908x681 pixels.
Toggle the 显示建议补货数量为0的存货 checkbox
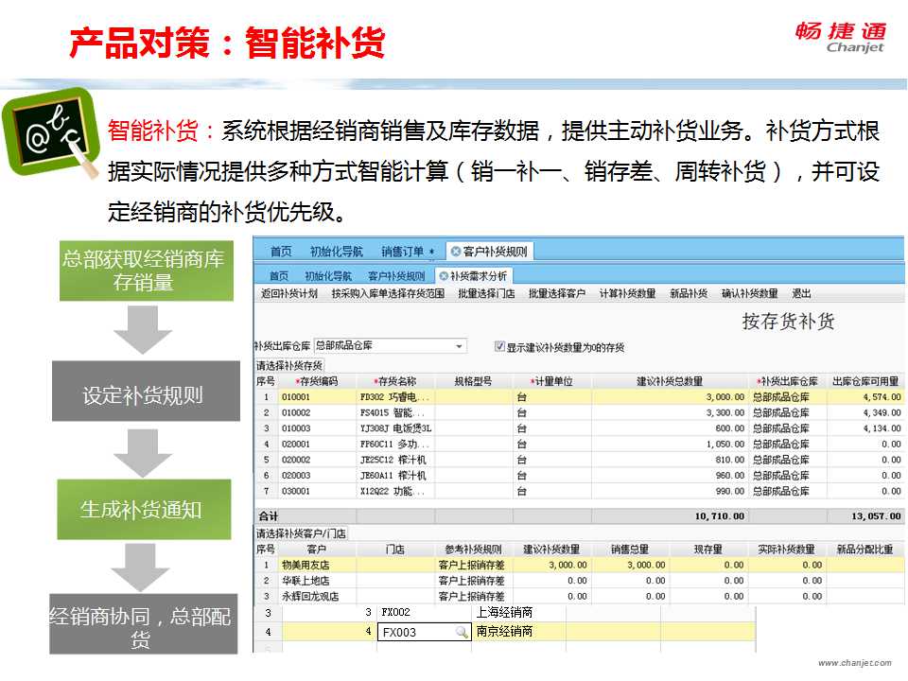click(x=500, y=347)
